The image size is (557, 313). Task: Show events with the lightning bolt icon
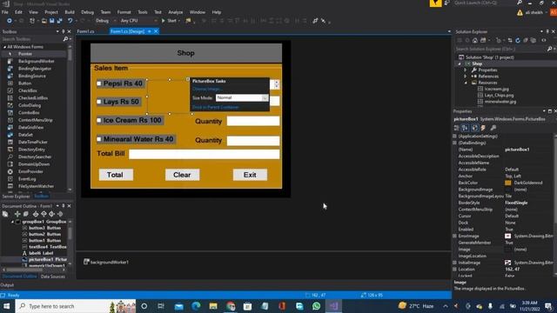(483, 128)
